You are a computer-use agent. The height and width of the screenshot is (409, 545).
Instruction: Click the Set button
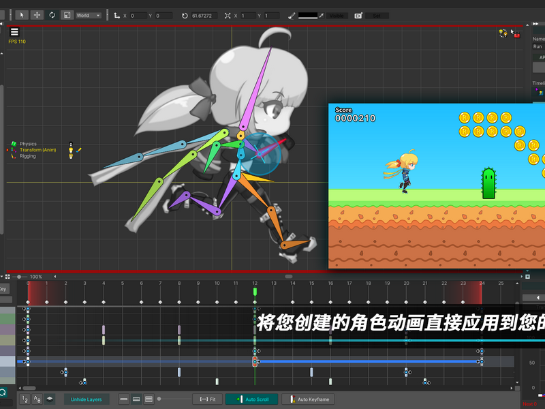pos(377,16)
